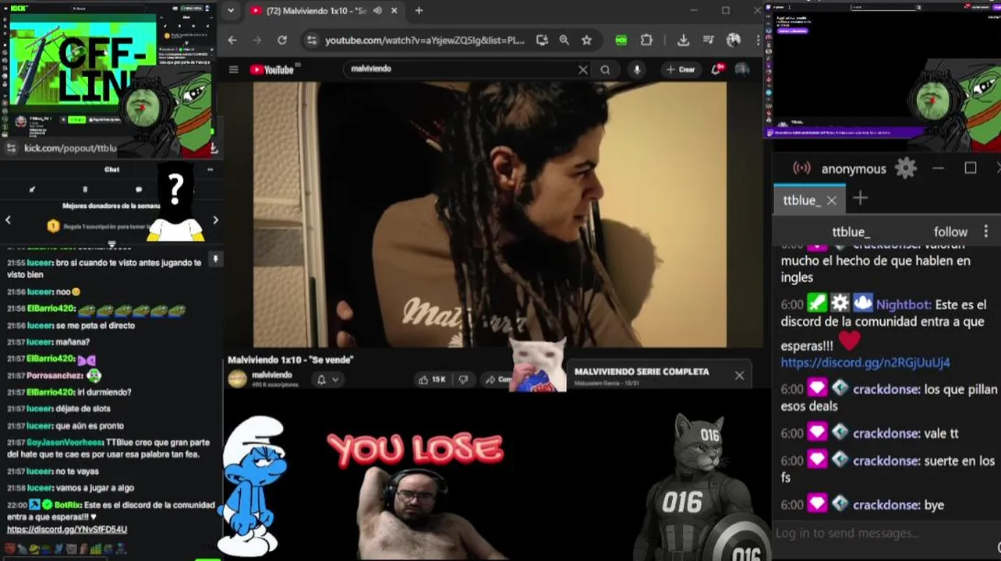Click 'Mejores donadores de la semana' heading
The width and height of the screenshot is (1001, 561).
[111, 206]
